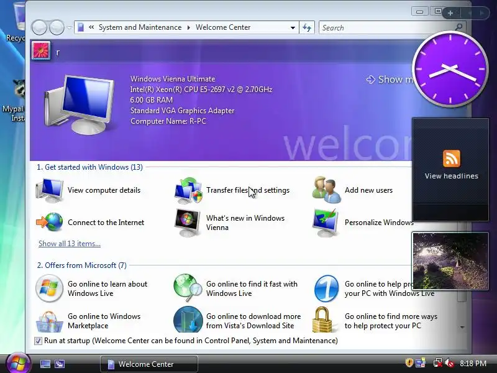This screenshot has width=497, height=373.
Task: Click the Computer Name: R-PC text
Action: point(168,121)
